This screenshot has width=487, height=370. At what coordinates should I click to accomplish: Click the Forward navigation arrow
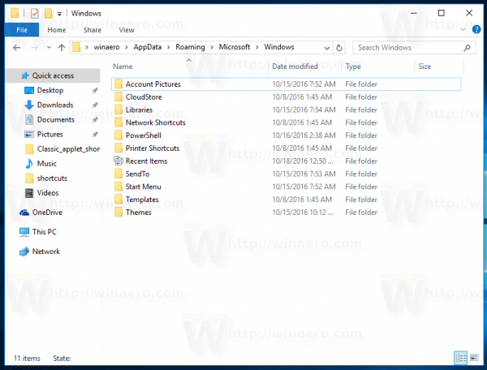point(34,48)
